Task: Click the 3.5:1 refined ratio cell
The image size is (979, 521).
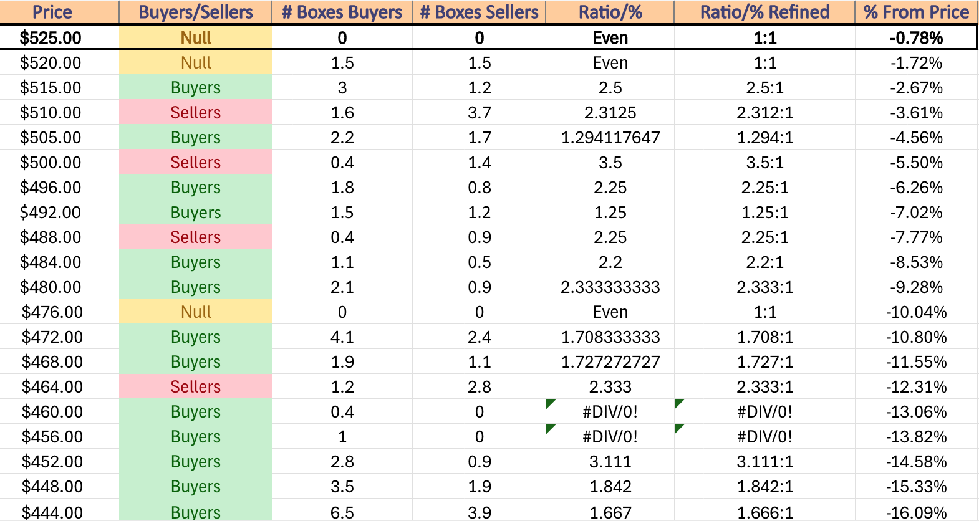Action: pos(764,162)
